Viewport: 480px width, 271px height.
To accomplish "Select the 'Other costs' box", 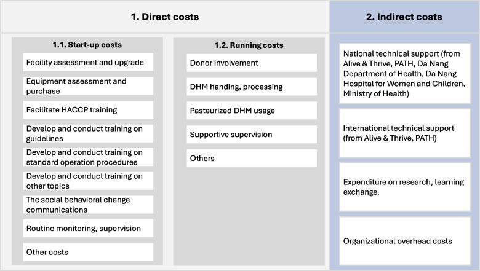I will (89, 252).
